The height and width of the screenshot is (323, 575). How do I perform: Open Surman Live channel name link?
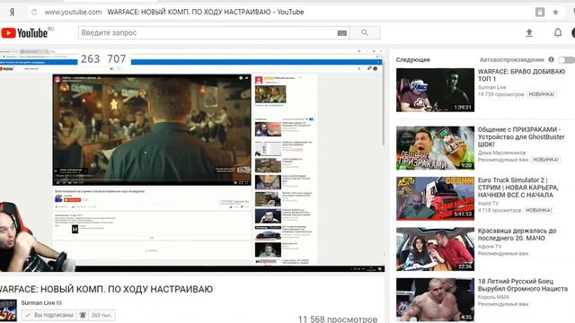tap(38, 303)
